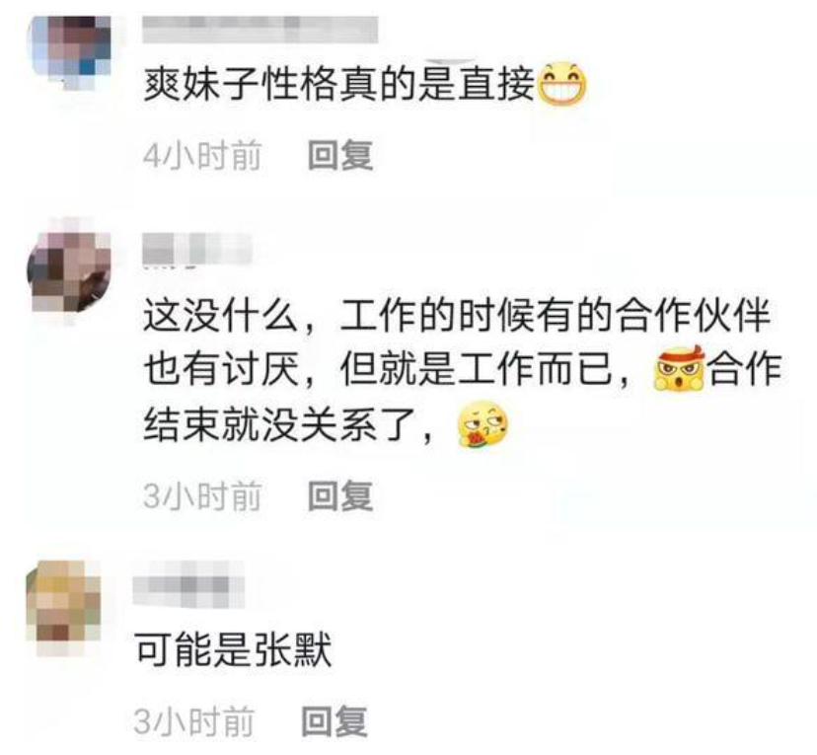Click the 3小时前 timestamp under 可能是张默
The image size is (817, 755).
coord(194,722)
